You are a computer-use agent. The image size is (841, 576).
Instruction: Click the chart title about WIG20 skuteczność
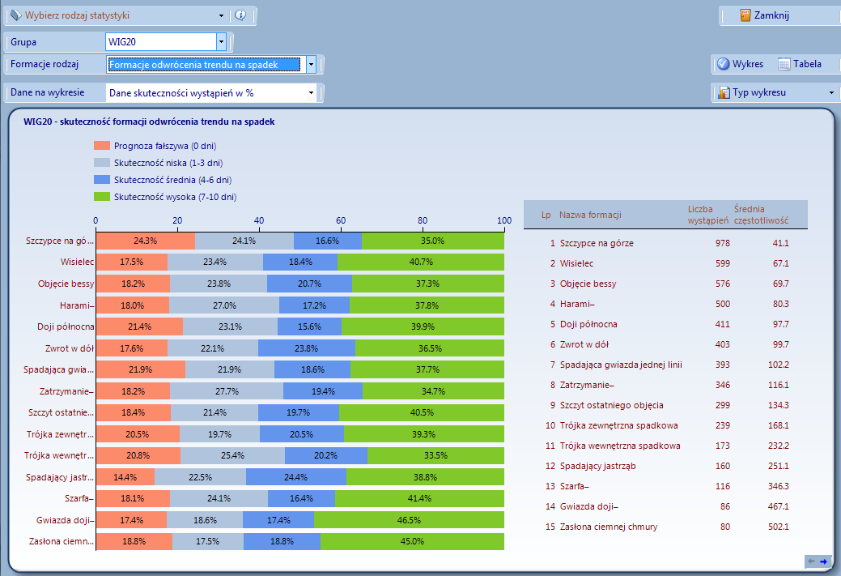149,122
